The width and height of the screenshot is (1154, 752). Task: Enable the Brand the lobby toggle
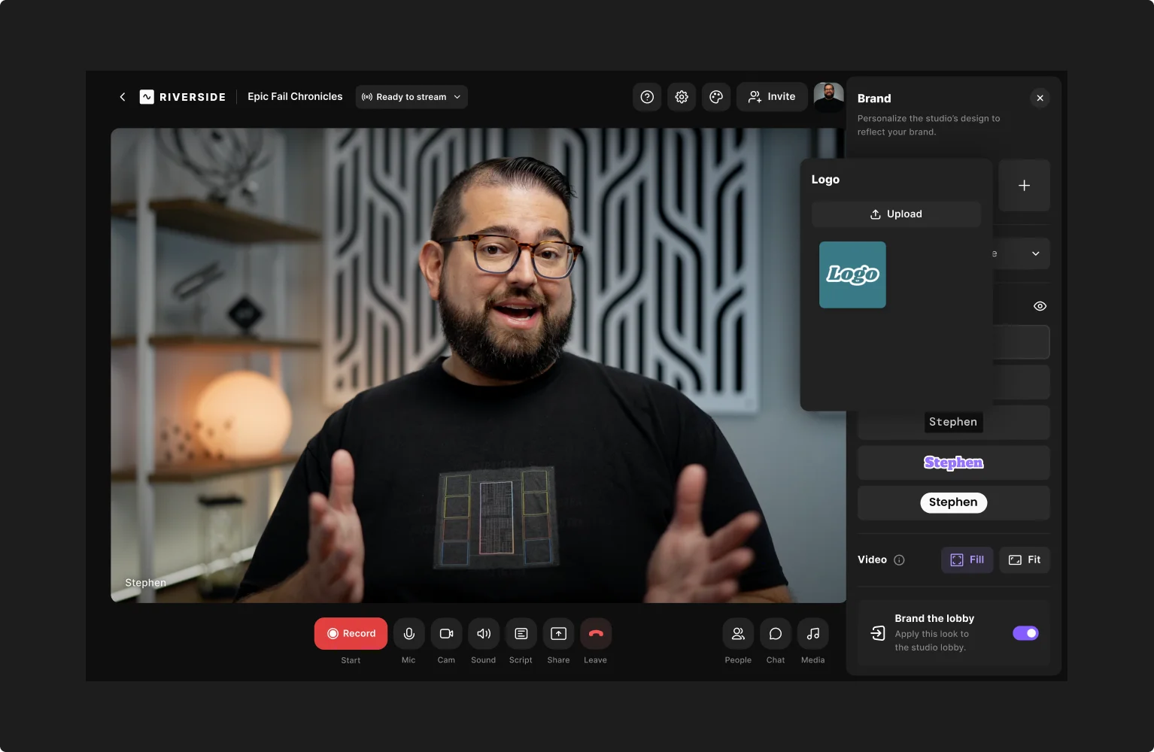pyautogui.click(x=1025, y=632)
